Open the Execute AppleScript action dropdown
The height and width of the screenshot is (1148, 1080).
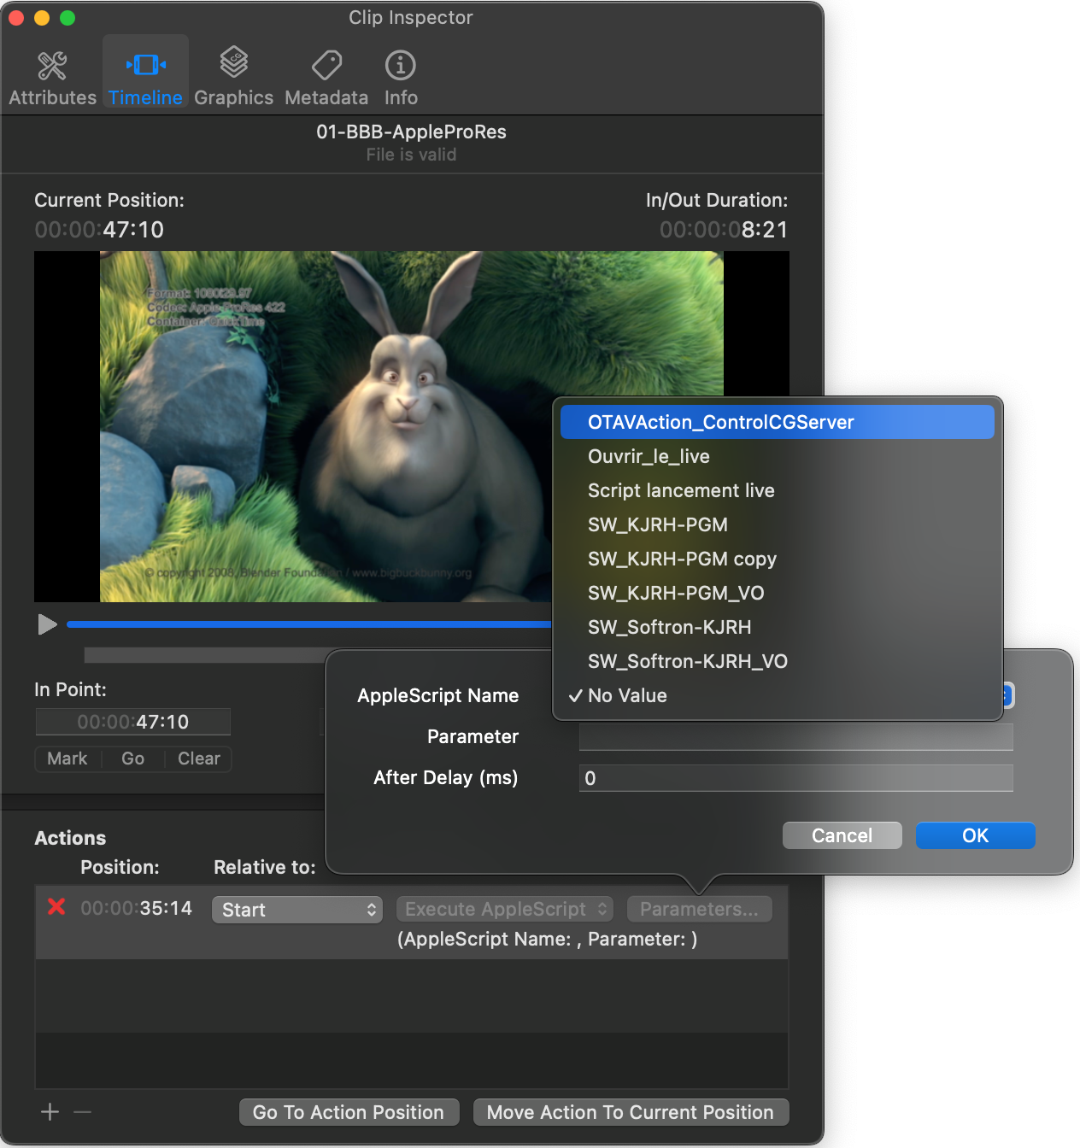(505, 909)
